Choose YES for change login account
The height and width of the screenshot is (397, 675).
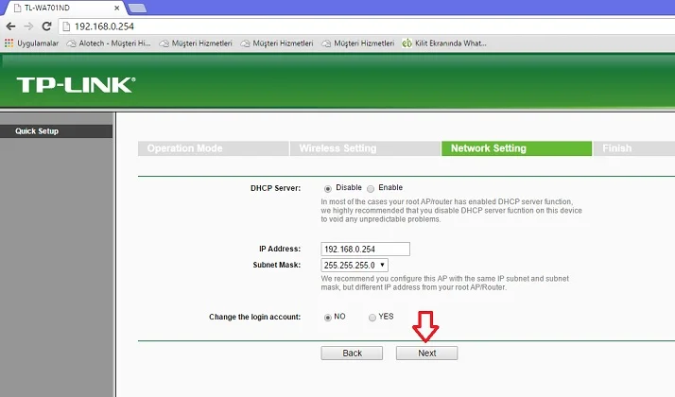372,318
